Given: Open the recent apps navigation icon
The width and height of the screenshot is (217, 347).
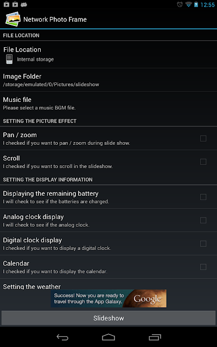Looking at the screenshot, I should pyautogui.click(x=155, y=337).
